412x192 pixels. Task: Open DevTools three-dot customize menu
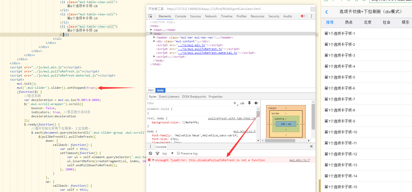(x=311, y=16)
